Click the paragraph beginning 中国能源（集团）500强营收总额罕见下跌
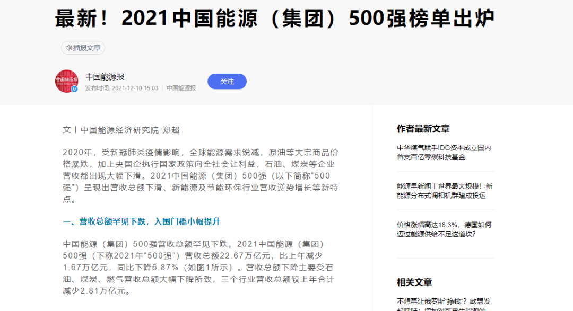The width and height of the screenshot is (573, 311). [x=198, y=267]
